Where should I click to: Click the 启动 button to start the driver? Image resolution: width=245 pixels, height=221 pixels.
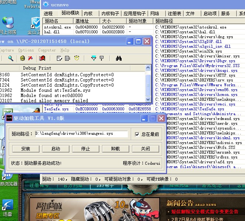tap(56, 149)
